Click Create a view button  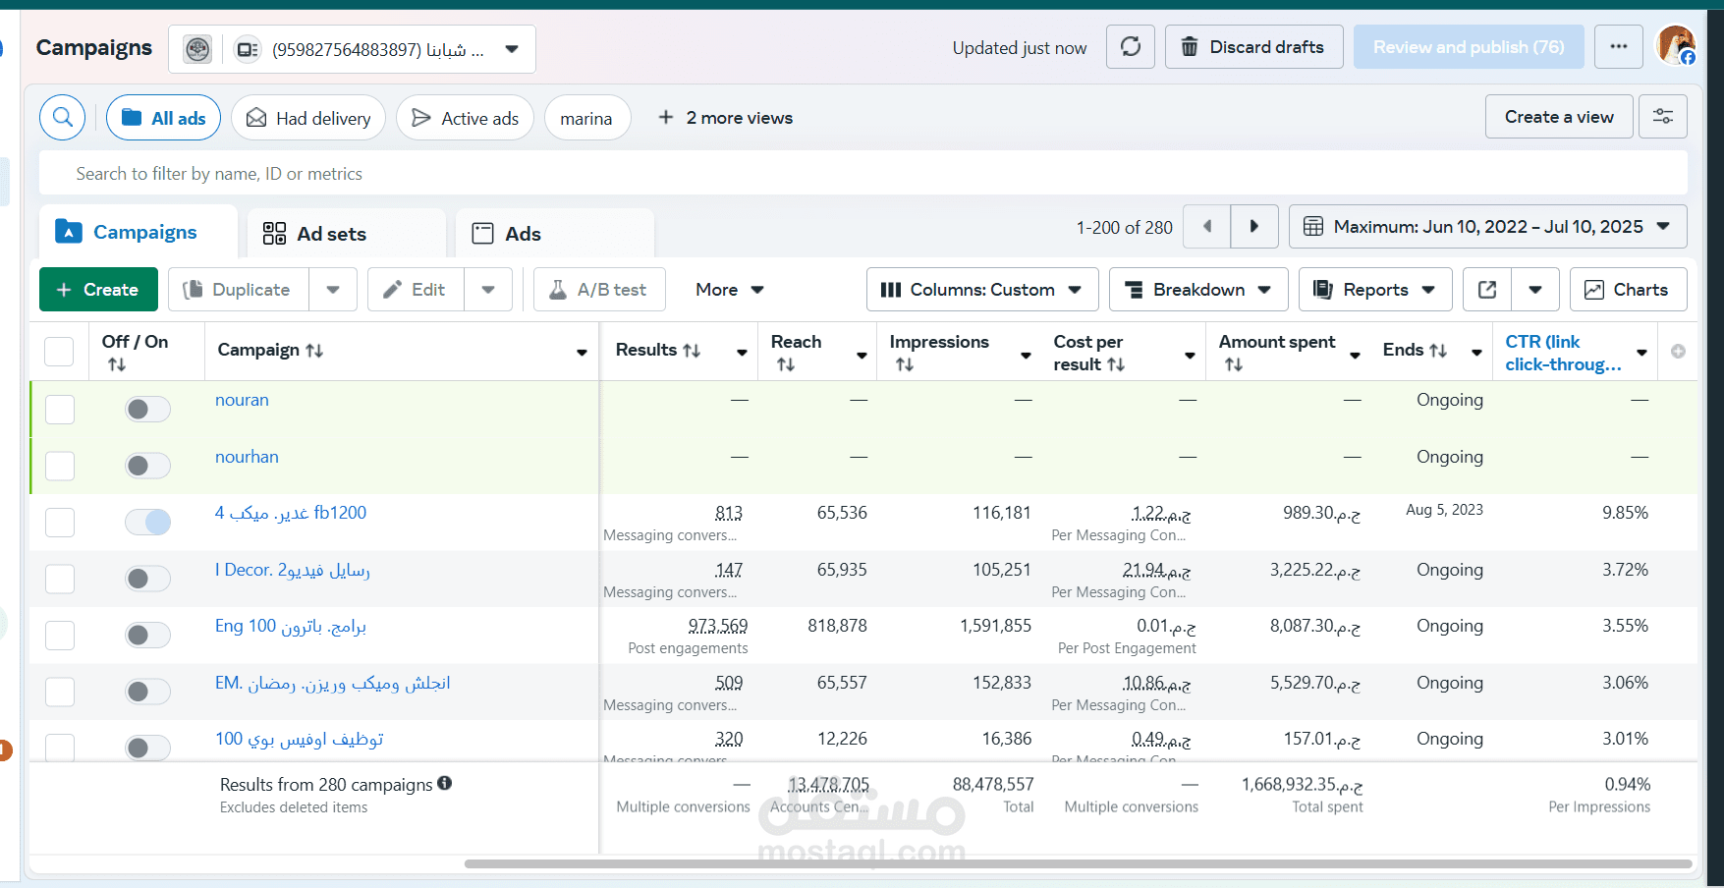point(1559,117)
